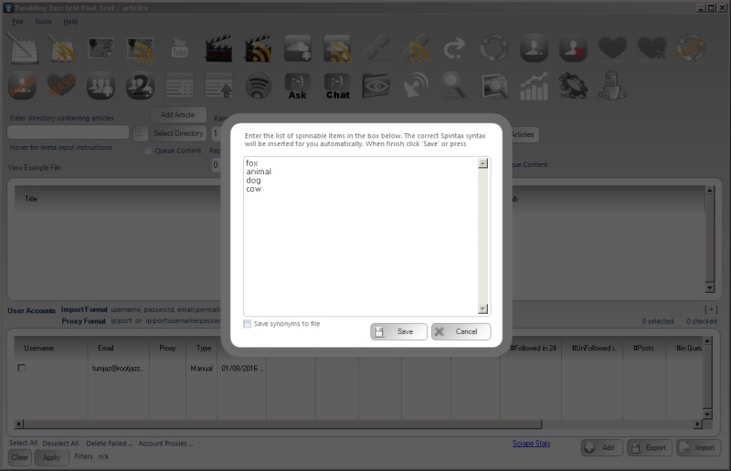Image resolution: width=731 pixels, height=471 pixels.
Task: Open the unfollow user icon with red mark
Action: click(573, 48)
